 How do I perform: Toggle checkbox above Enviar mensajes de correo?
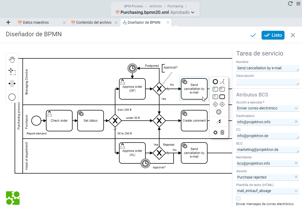point(238,198)
